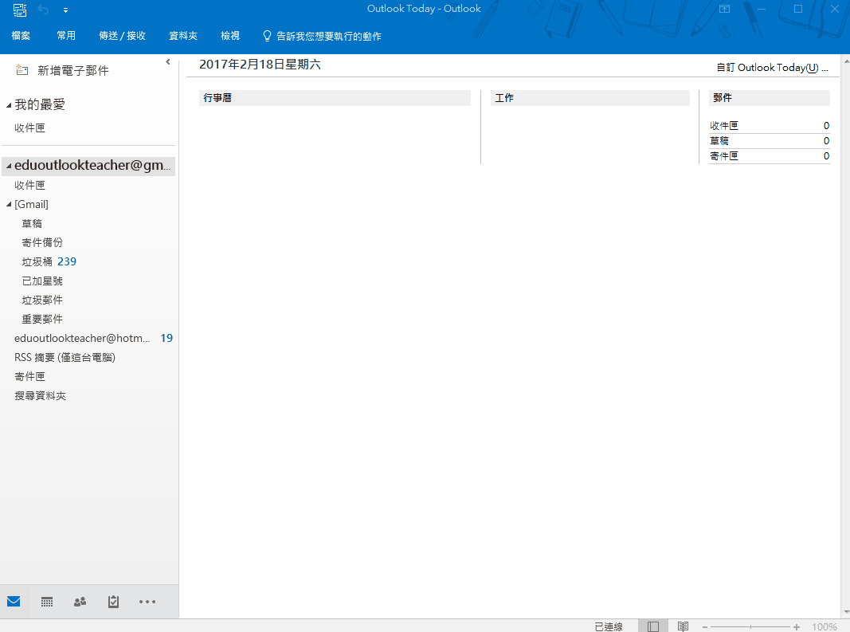Switch to Normal view in status bar
The image size is (850, 632).
tap(653, 626)
